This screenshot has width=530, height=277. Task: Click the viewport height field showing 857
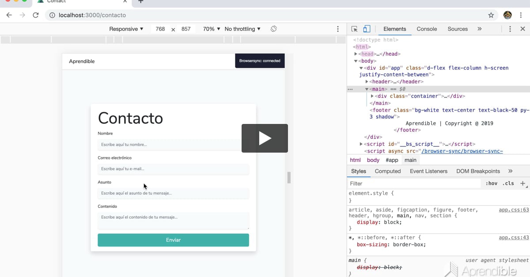186,29
